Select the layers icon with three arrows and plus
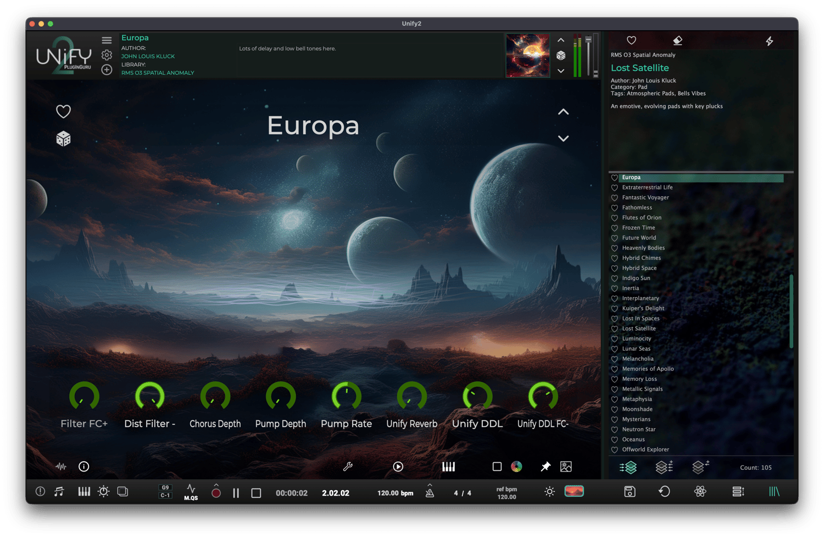Viewport: 824px width, 538px height. (x=664, y=467)
